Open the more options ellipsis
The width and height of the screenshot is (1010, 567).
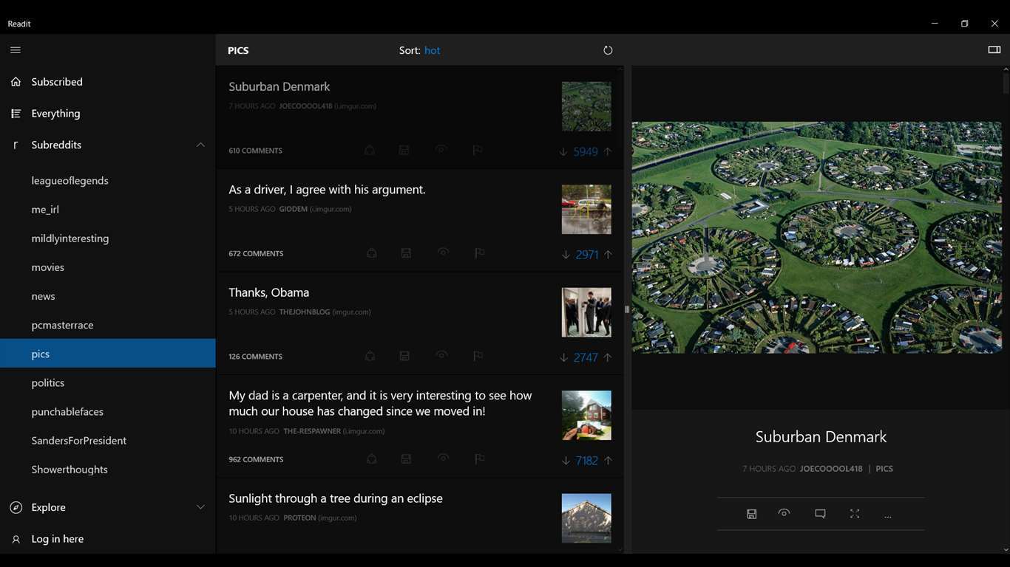coord(888,516)
